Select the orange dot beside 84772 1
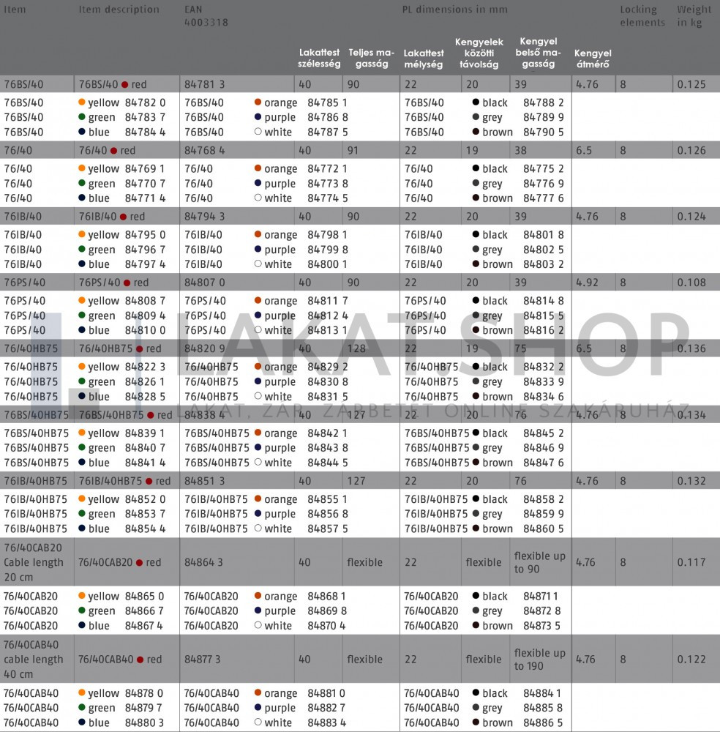This screenshot has width=720, height=732. 258,169
